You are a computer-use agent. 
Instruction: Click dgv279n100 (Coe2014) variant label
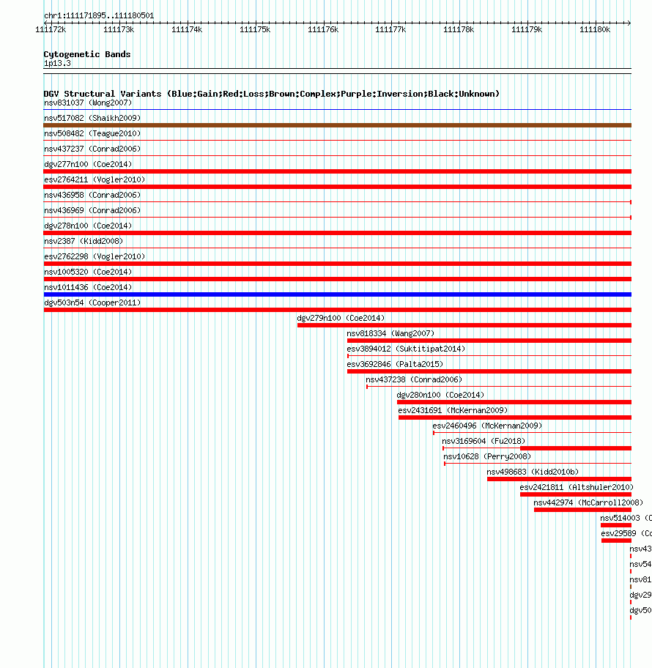point(341,318)
